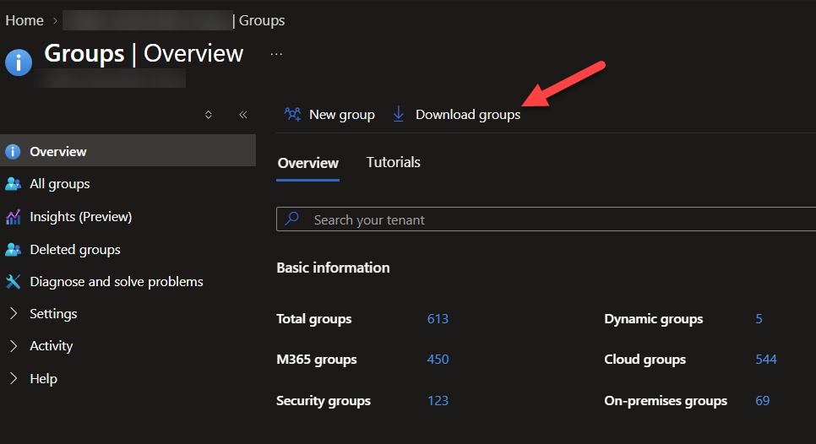Open Overview in the side menu
Viewport: 816px width, 444px height.
click(128, 151)
